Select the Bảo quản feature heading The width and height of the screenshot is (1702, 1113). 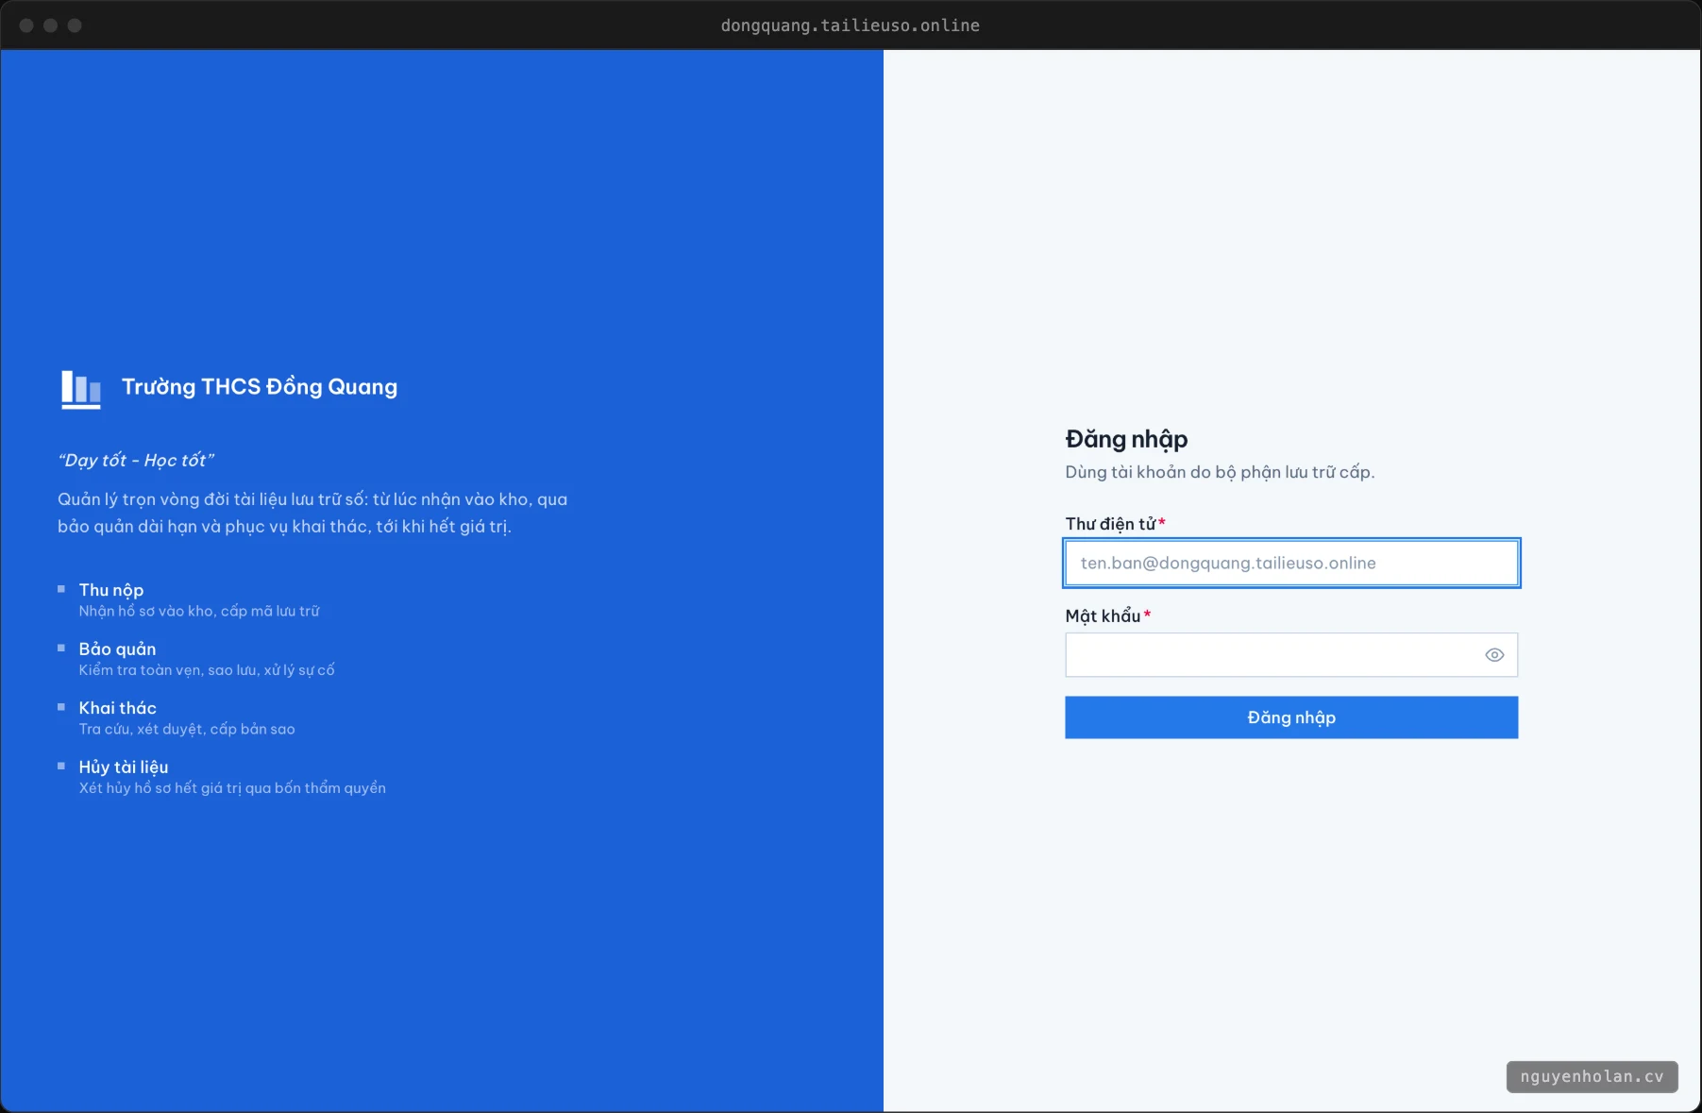(x=117, y=649)
